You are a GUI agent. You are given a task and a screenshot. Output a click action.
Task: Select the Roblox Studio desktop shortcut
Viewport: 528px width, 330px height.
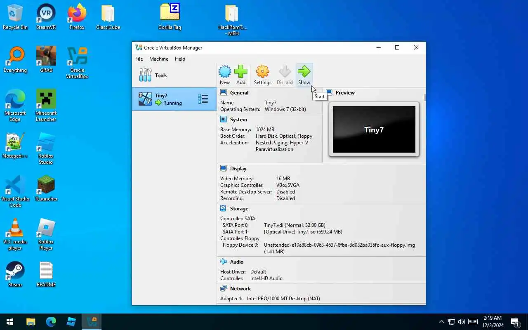(46, 148)
